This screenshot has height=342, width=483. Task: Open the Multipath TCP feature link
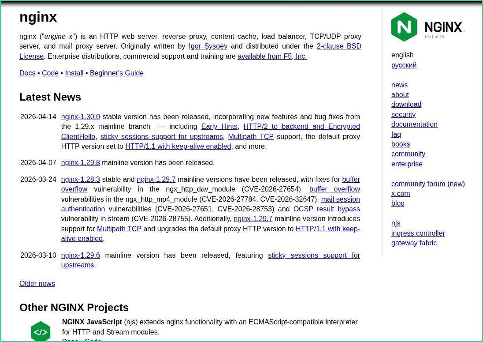tap(250, 136)
